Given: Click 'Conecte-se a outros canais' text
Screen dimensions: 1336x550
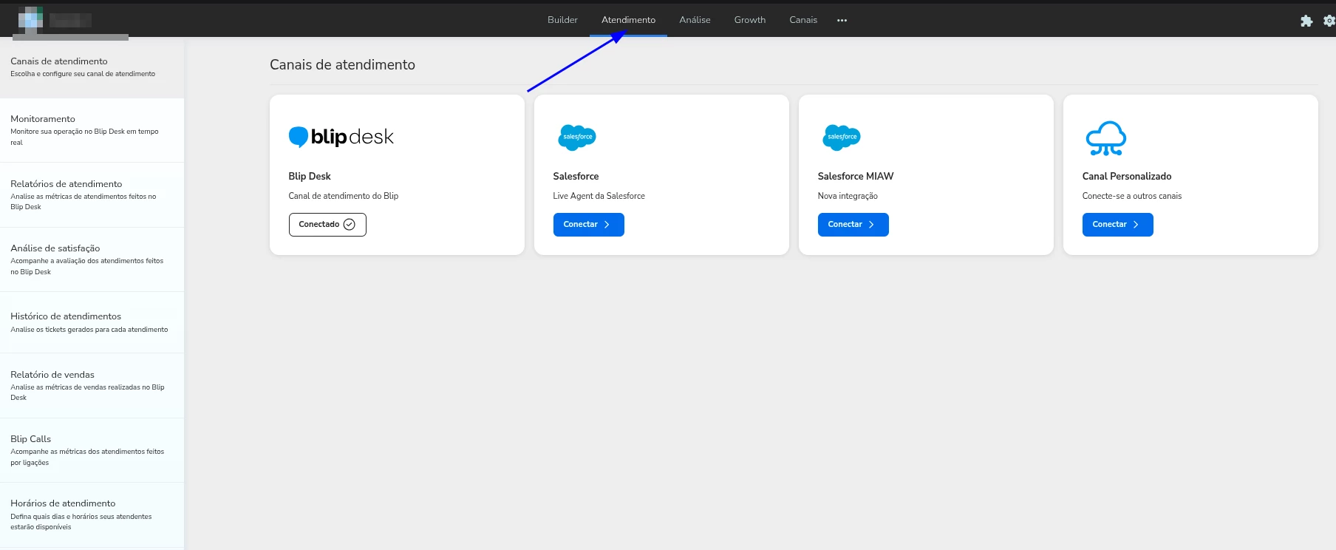Looking at the screenshot, I should (x=1132, y=196).
